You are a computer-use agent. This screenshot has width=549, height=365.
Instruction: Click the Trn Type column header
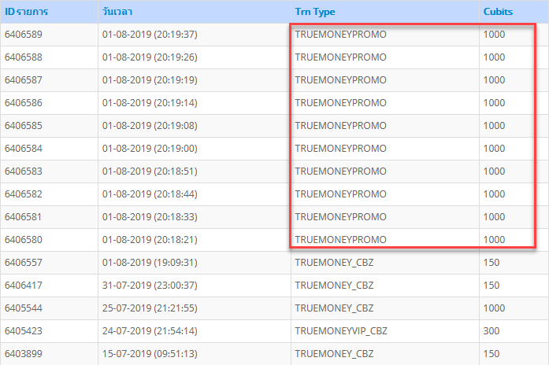(x=315, y=12)
